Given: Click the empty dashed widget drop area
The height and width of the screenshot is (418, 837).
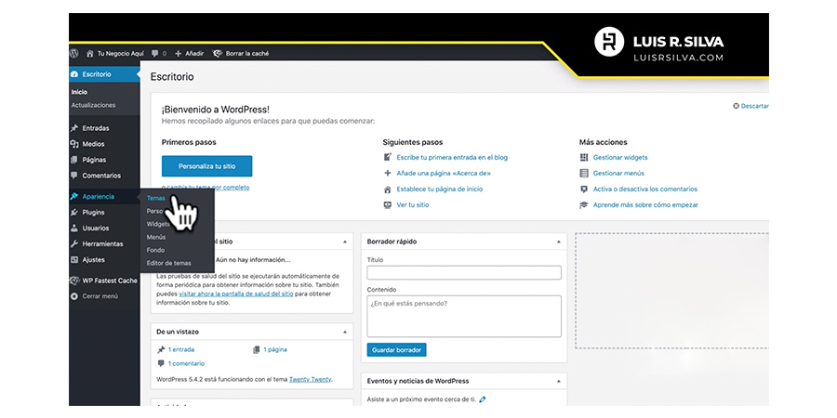Looking at the screenshot, I should 672,291.
